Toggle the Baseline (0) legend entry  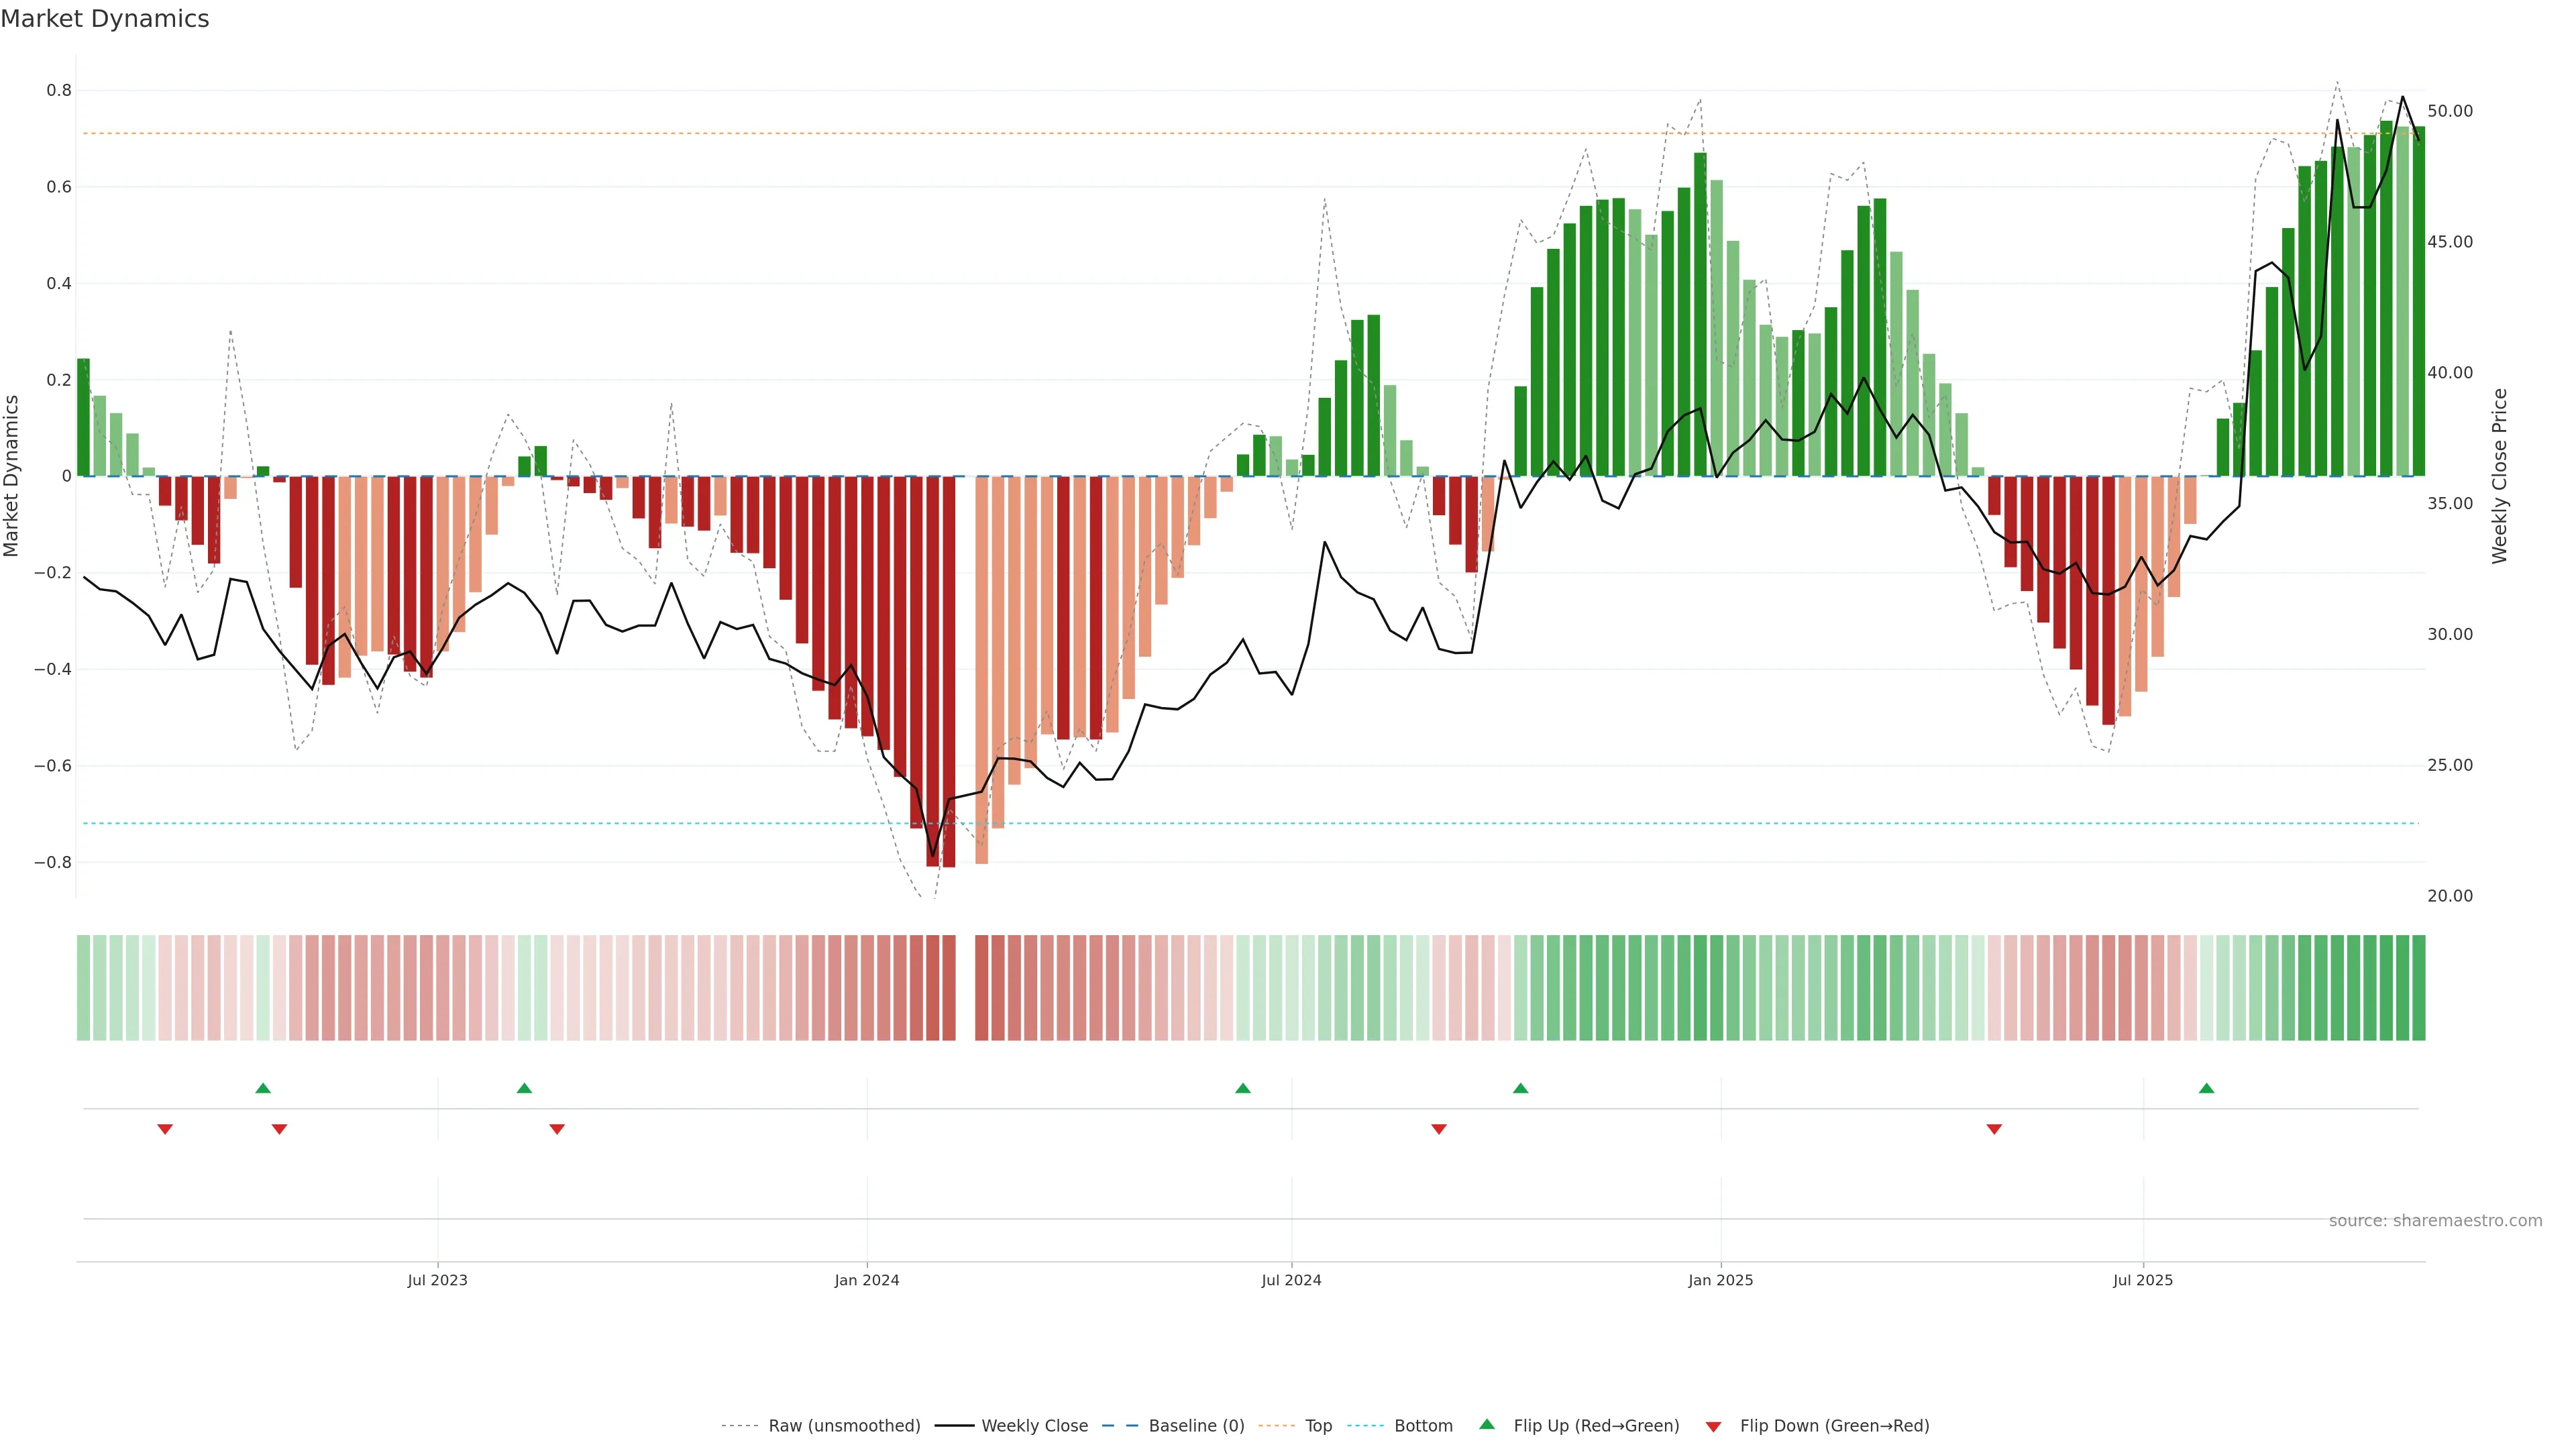[x=1196, y=1426]
